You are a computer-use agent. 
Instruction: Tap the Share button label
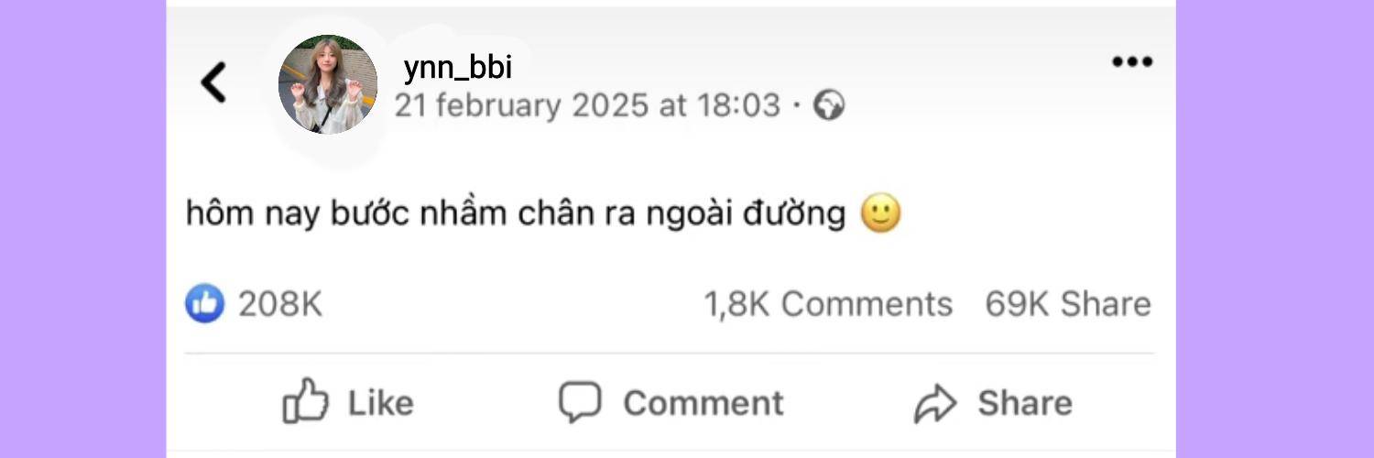tap(1025, 403)
